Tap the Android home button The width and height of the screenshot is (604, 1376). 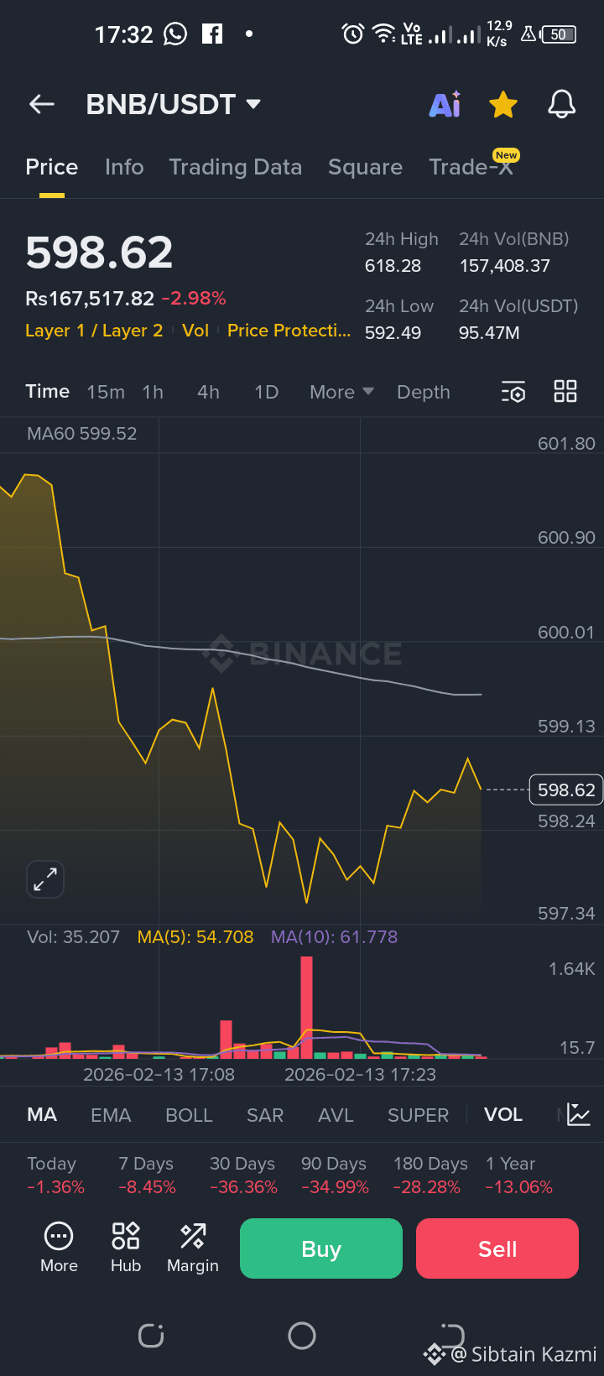point(302,1335)
